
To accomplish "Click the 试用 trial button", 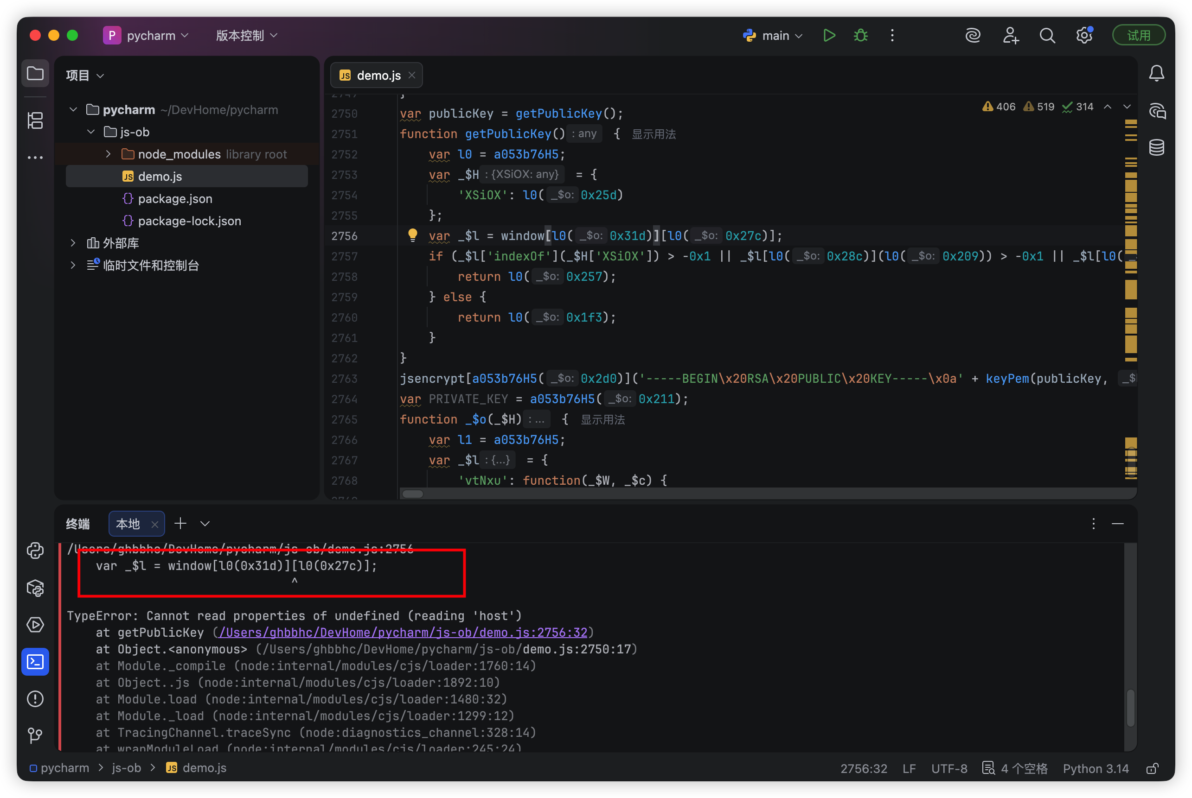I will tap(1138, 36).
